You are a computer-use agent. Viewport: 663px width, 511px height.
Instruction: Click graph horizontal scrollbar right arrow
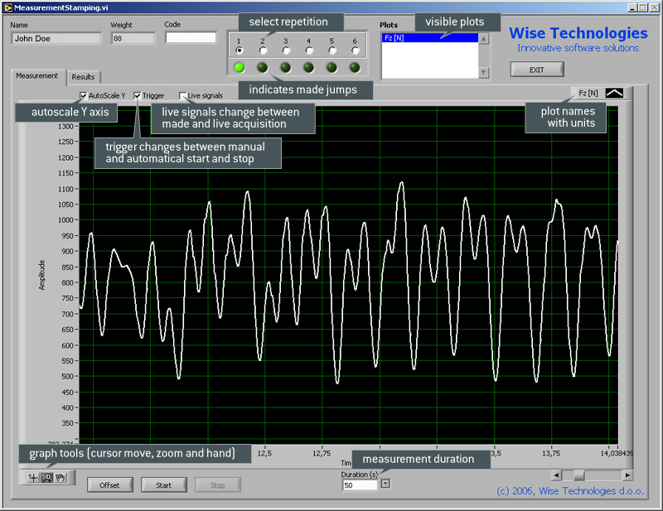(x=628, y=475)
